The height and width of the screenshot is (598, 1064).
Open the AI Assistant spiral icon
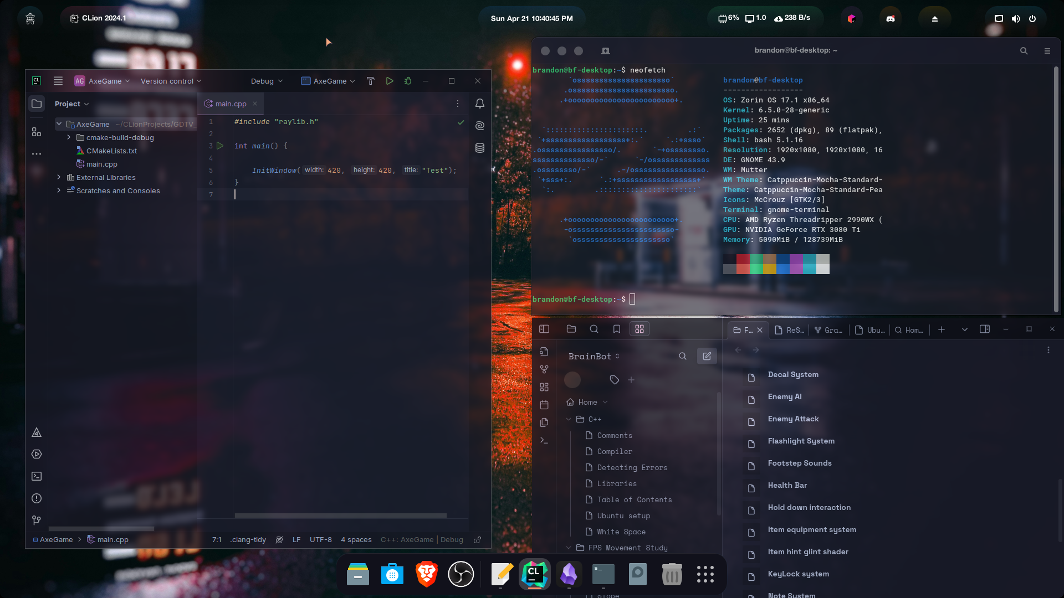(480, 126)
